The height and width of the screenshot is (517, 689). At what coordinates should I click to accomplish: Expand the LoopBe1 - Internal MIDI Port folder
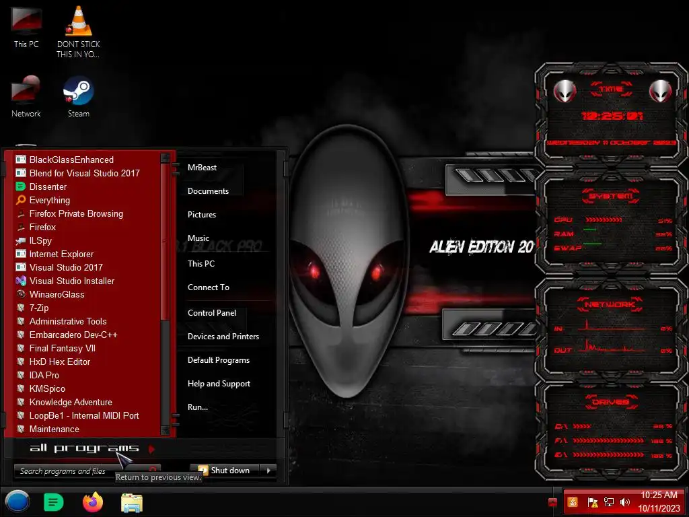coord(84,416)
